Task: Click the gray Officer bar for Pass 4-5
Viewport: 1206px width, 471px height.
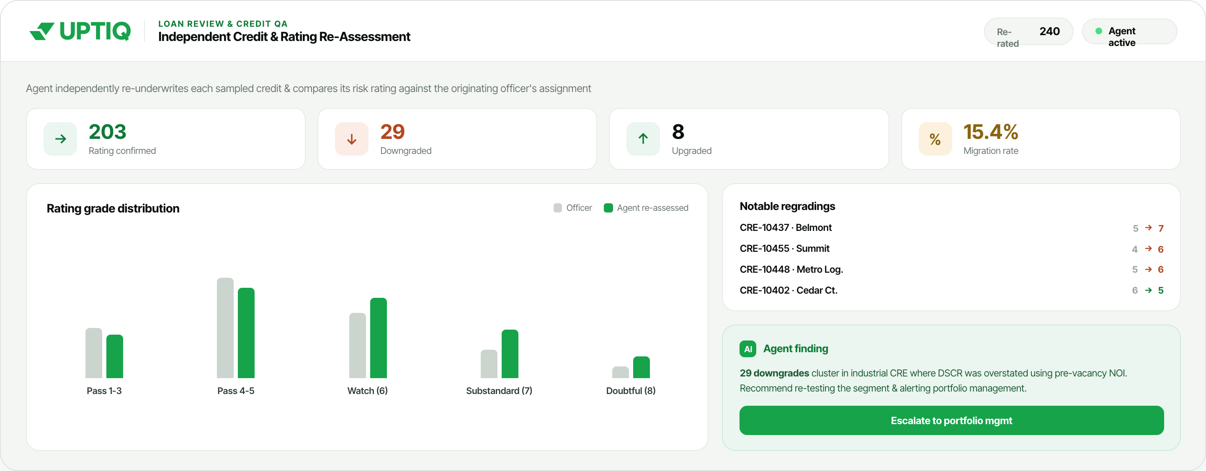Action: click(x=225, y=328)
